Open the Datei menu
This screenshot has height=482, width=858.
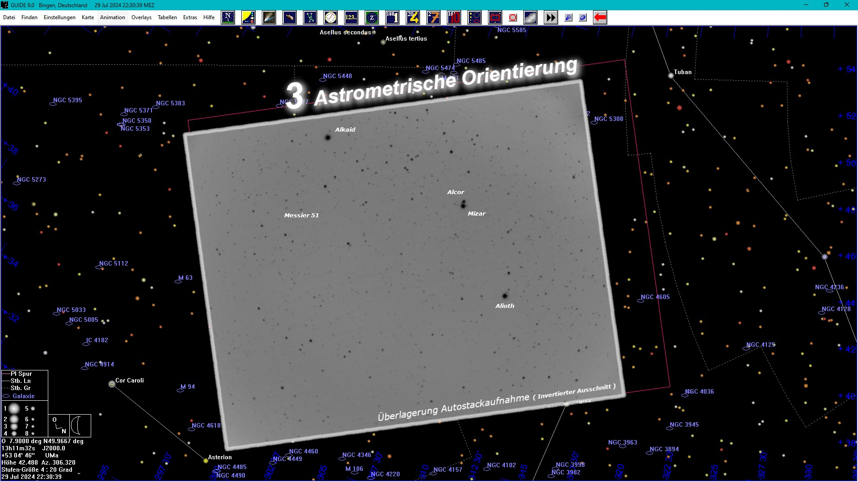9,17
